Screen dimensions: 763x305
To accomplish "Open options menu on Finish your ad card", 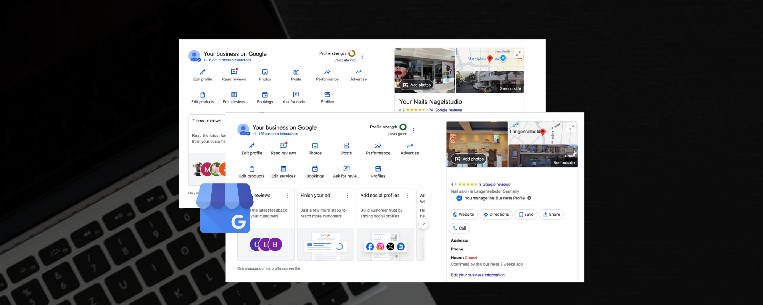I will pyautogui.click(x=347, y=196).
